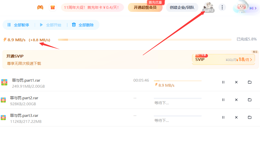This screenshot has height=149, width=260.
Task: Pause the 罪与罚.part2.rar transfer
Action: pos(223,100)
